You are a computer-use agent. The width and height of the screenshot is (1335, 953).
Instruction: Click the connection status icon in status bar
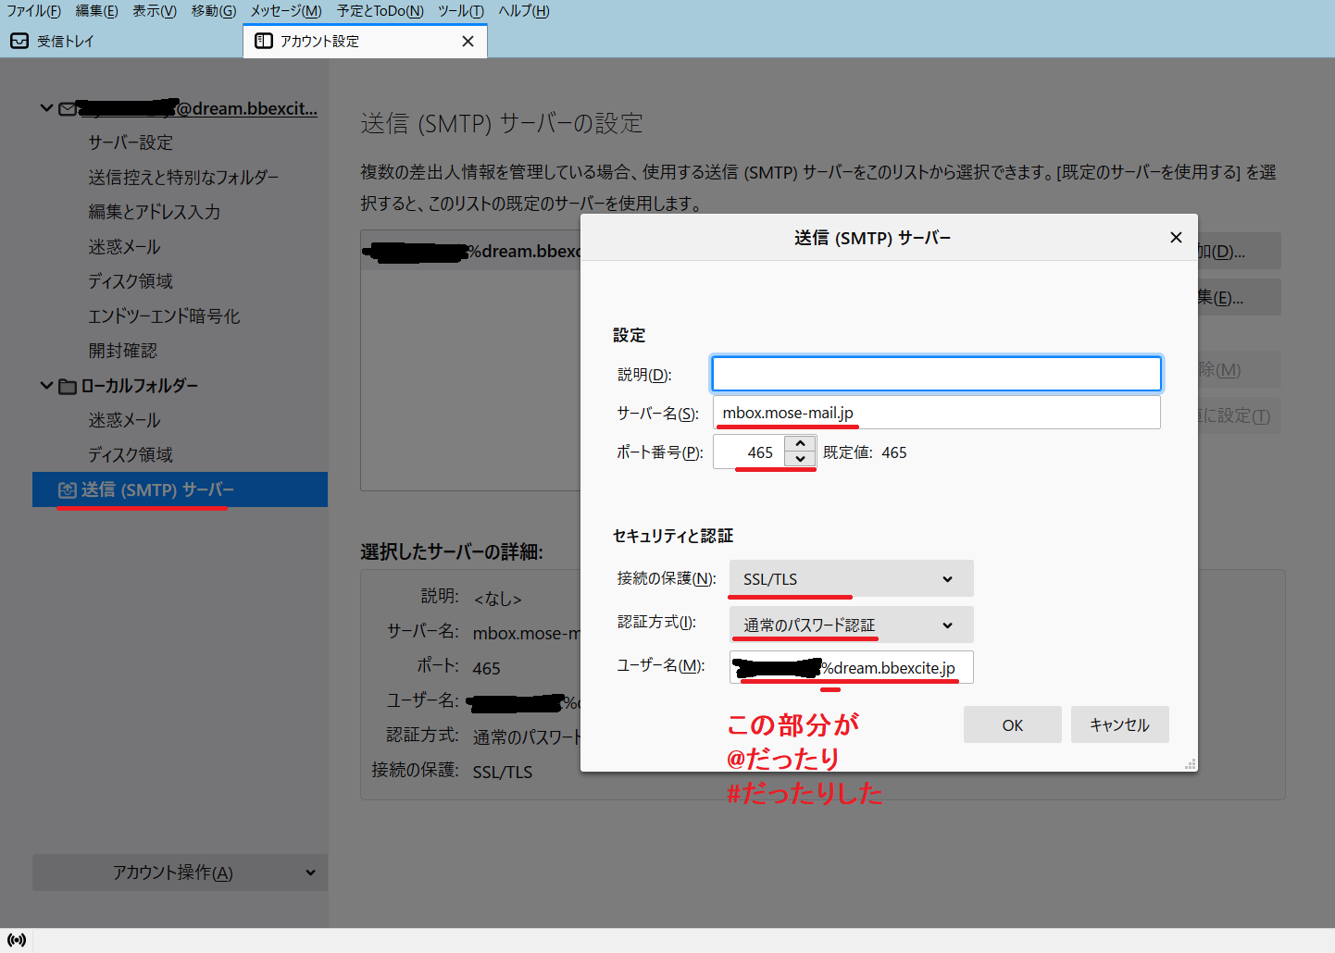pyautogui.click(x=17, y=940)
